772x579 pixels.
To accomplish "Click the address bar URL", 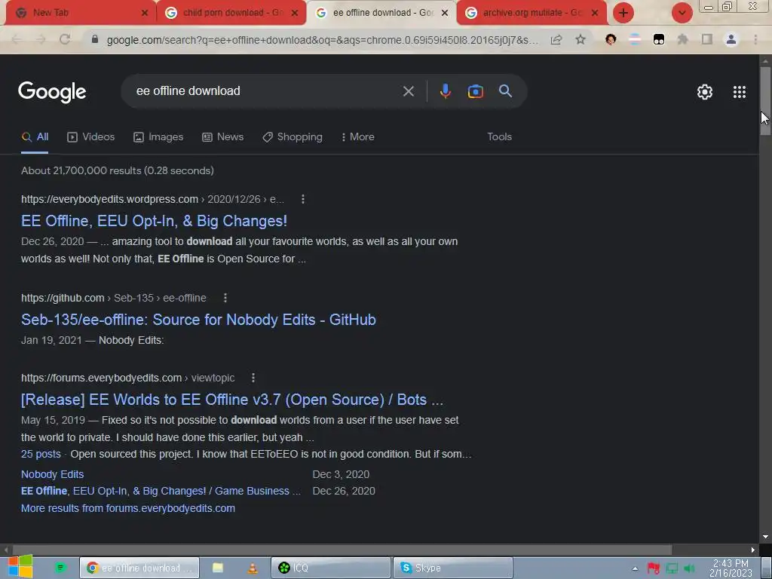I will click(323, 40).
